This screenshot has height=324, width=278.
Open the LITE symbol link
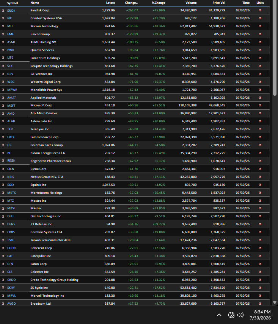[10, 58]
